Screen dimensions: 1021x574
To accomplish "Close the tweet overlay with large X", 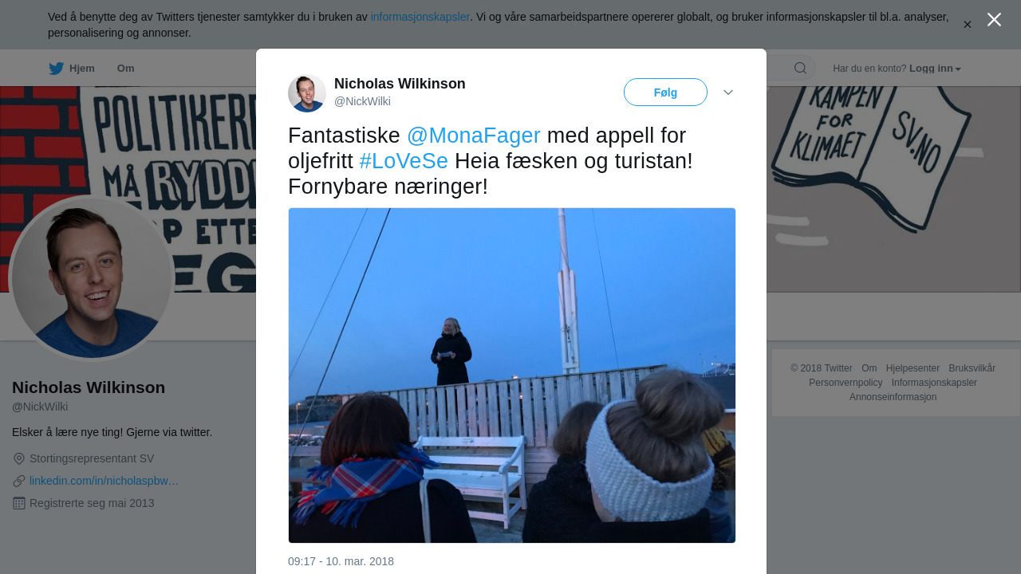I will [x=994, y=19].
